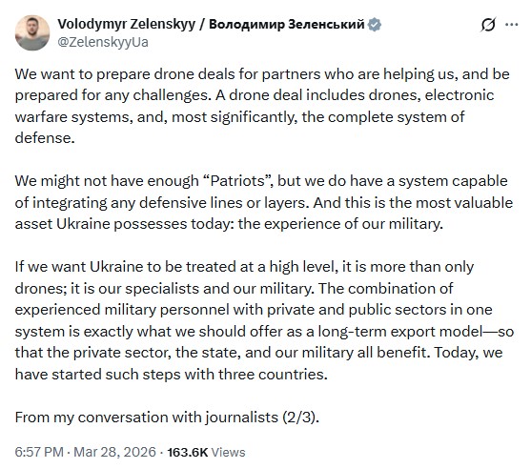Visit the @ZelenskyyUa handle

pyautogui.click(x=103, y=42)
